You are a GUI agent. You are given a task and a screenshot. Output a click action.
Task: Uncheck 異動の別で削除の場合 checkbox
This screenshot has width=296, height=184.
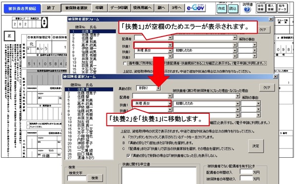[128, 156]
